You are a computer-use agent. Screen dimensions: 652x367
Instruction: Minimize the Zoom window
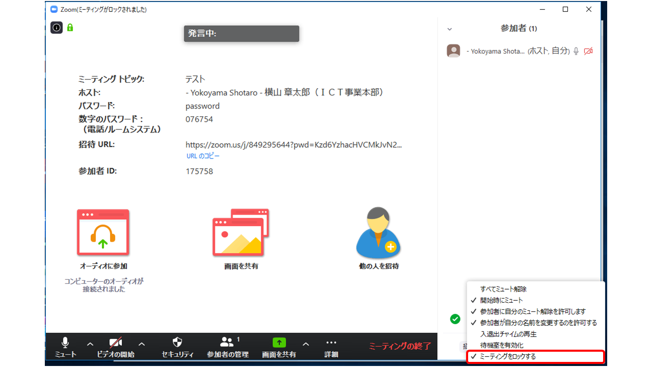pos(542,9)
